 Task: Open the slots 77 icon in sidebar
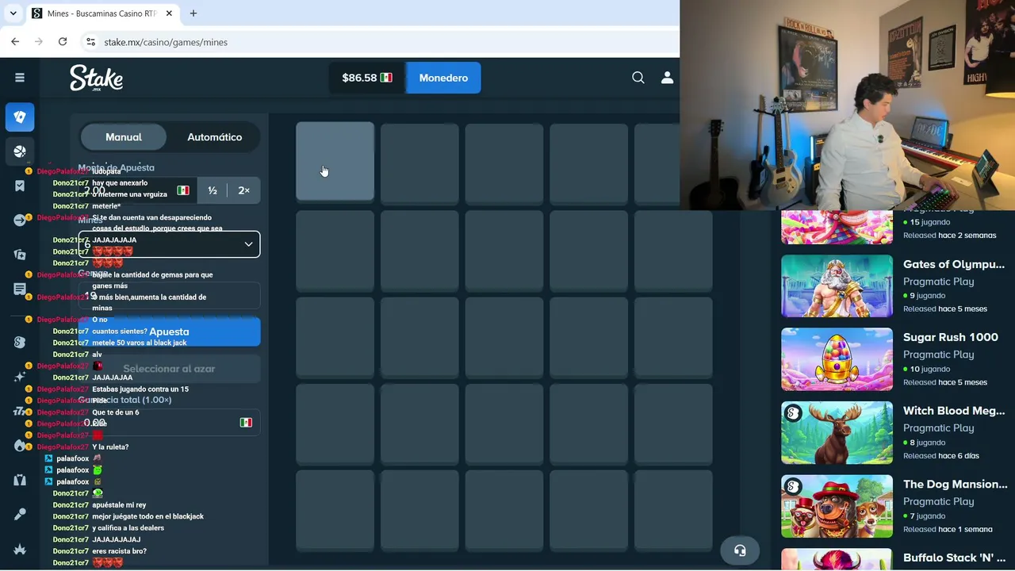20,411
